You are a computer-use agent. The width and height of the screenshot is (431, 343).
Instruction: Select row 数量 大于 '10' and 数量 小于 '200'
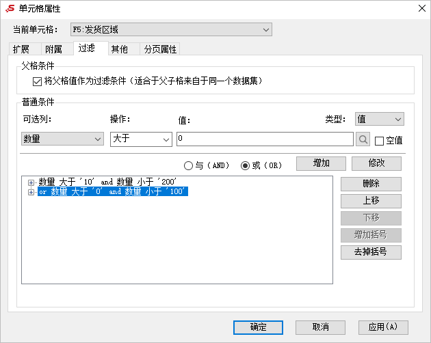107,182
